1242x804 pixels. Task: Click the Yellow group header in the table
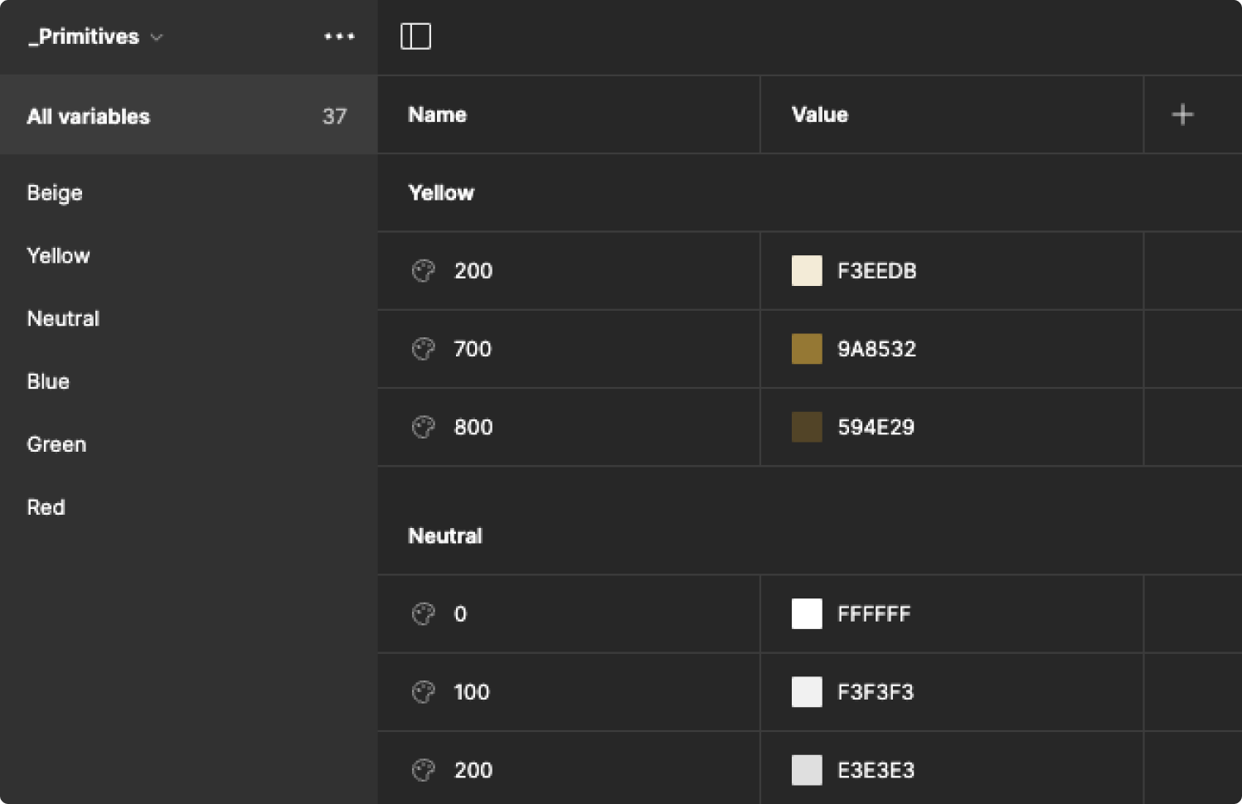(x=441, y=193)
